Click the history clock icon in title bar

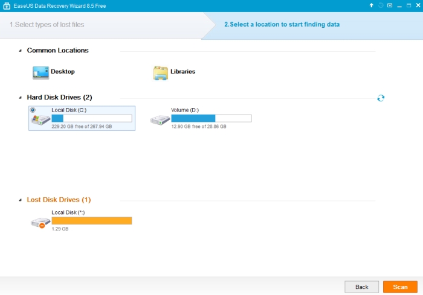[x=381, y=5]
